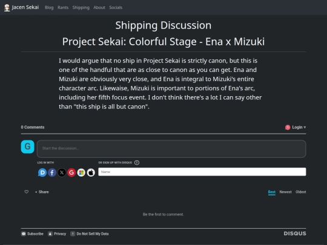327x245 pixels.
Task: Open the Login dropdown
Action: 296,127
